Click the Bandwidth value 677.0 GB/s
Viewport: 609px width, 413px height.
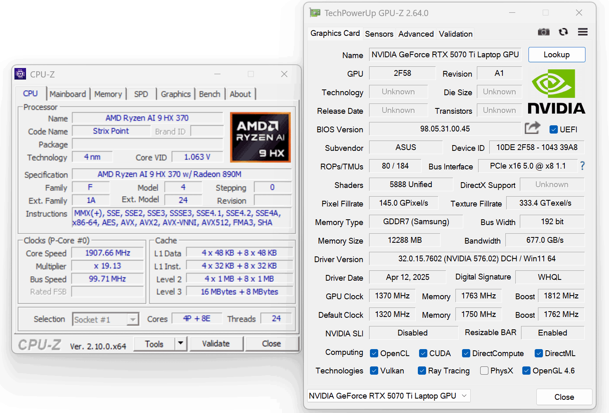pyautogui.click(x=545, y=240)
